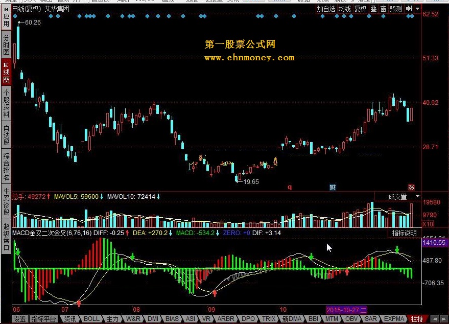449x324 pixels.
Task: Open 牛叉诊股 stock diagnosis
Action: pos(6,202)
